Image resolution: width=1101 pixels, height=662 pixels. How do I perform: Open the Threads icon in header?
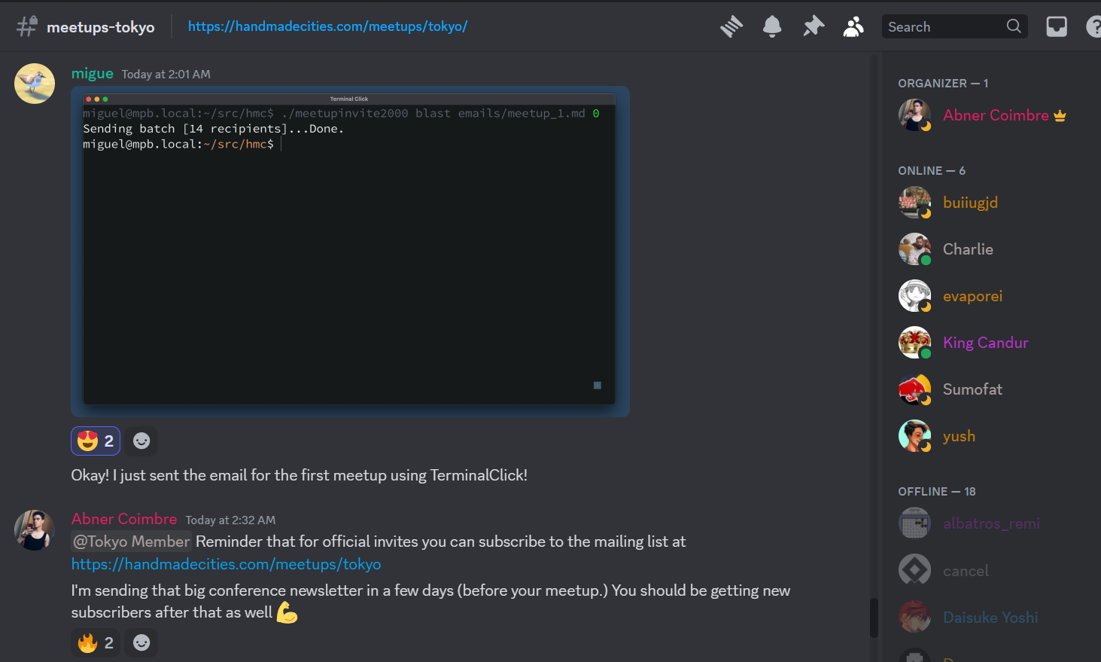point(731,27)
